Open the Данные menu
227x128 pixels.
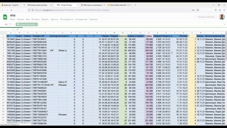coord(54,19)
